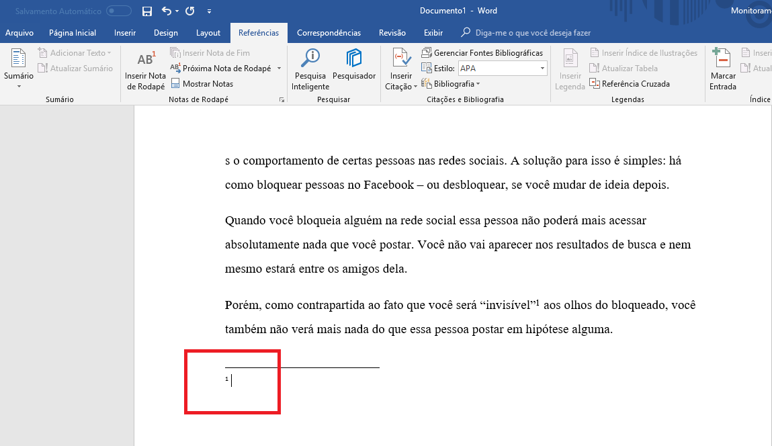This screenshot has width=772, height=446.
Task: Switch to the Layout tab
Action: click(208, 33)
